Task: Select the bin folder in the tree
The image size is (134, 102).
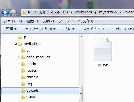Action: pyautogui.click(x=29, y=50)
